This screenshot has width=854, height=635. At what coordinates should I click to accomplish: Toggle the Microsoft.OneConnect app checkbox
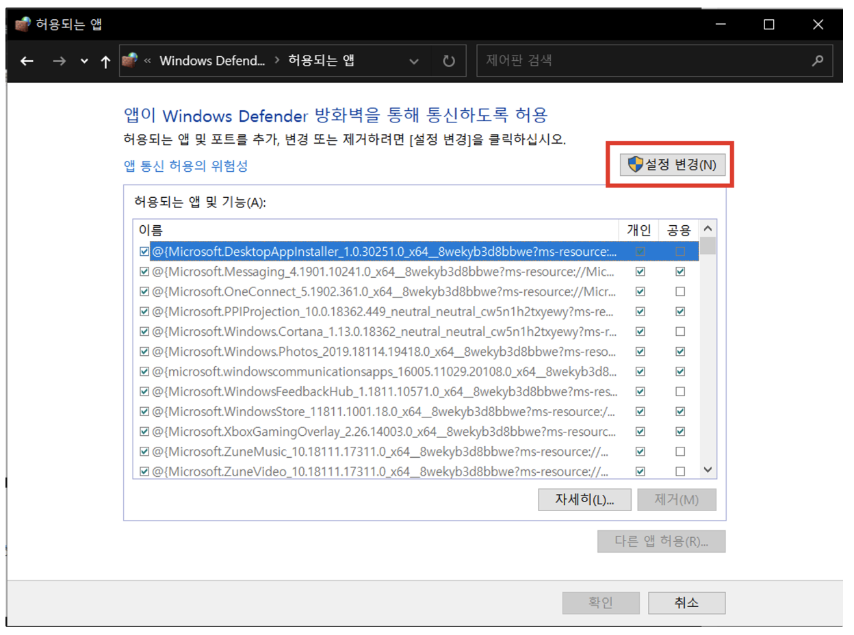pyautogui.click(x=144, y=291)
